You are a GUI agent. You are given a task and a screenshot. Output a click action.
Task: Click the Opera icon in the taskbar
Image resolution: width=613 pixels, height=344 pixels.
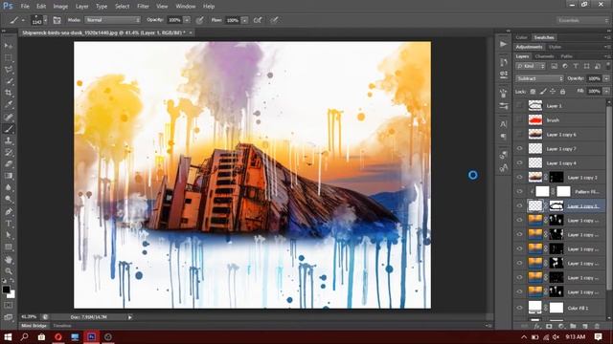tap(58, 337)
